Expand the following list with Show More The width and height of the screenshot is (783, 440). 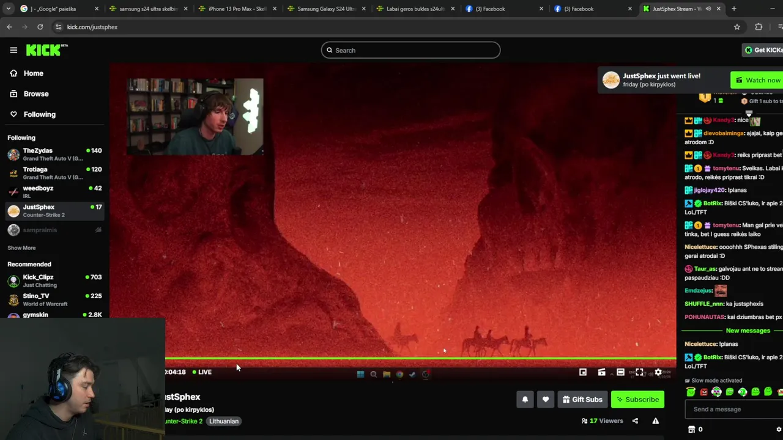pyautogui.click(x=21, y=248)
